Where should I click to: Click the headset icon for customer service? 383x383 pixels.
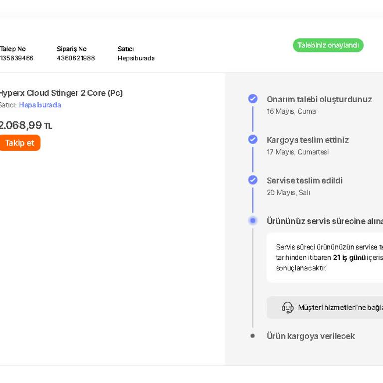coord(288,307)
